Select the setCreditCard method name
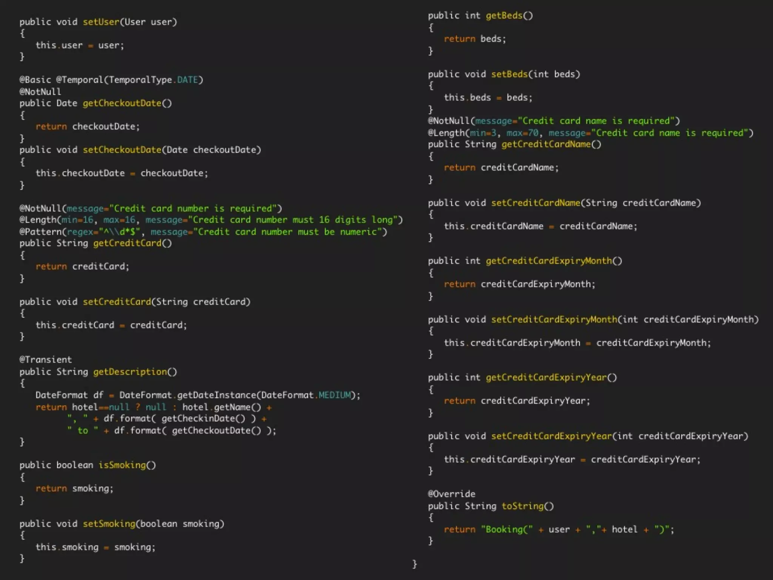The width and height of the screenshot is (773, 580). [117, 302]
